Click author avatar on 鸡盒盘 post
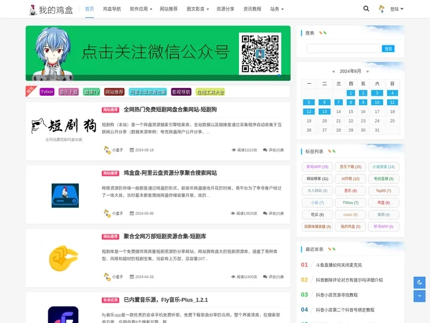Image resolution: width=430 pixels, height=323 pixels. [107, 214]
